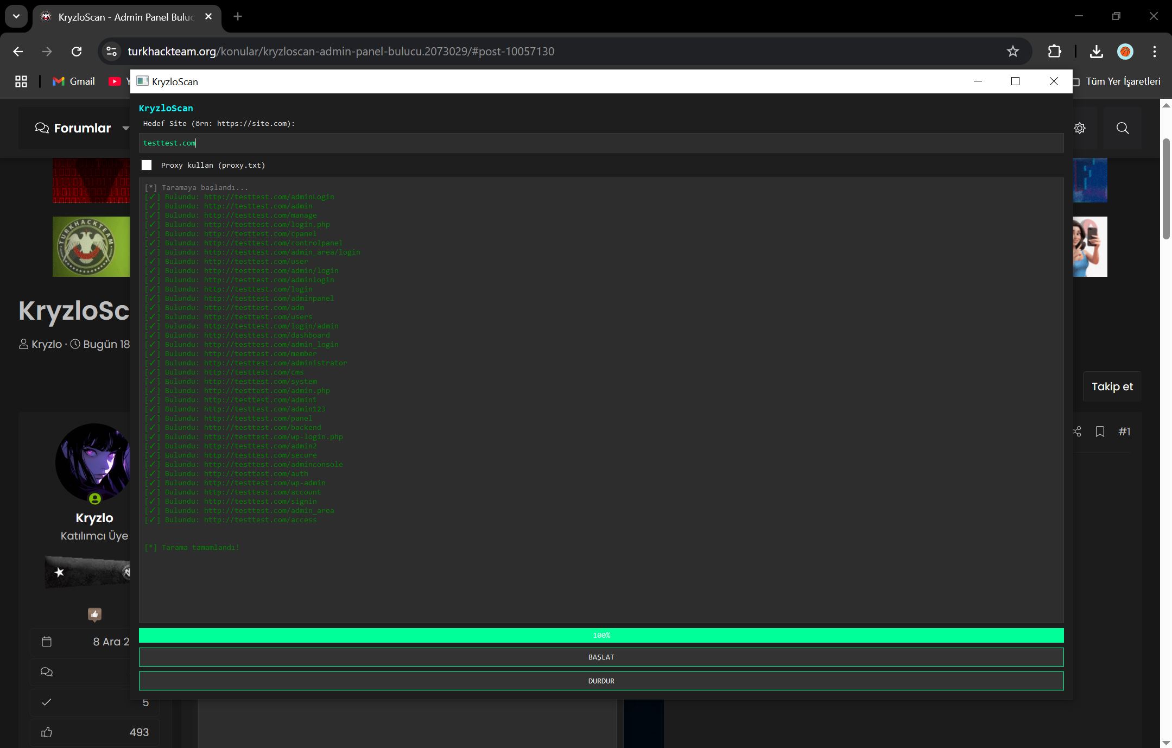Screen dimensions: 1172x748
Task: Reload the turkhackteam page
Action: click(x=77, y=52)
